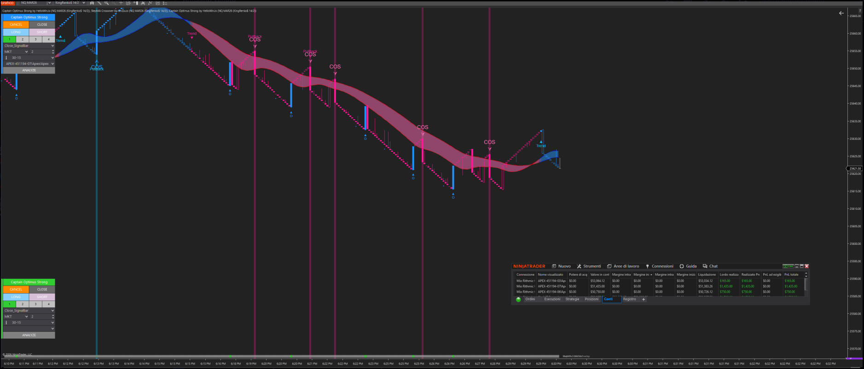The width and height of the screenshot is (864, 369).
Task: Click the green connection status circle
Action: 518,299
